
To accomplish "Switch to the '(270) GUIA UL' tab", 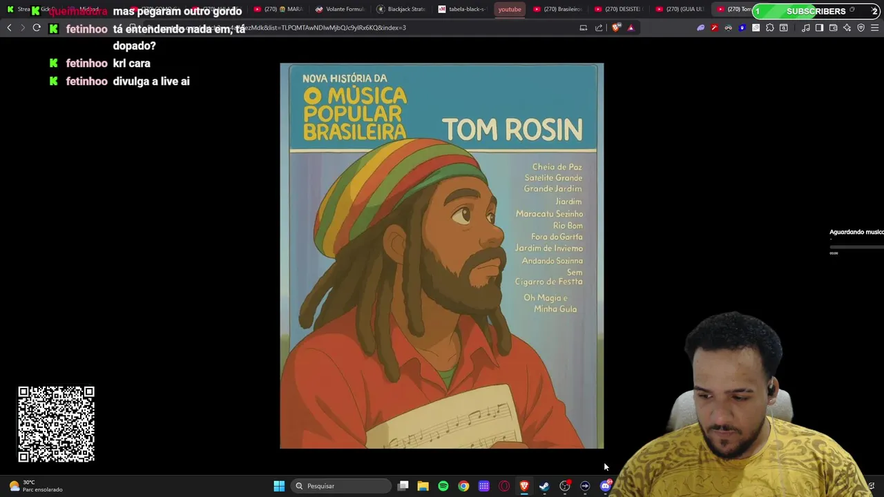I will tap(679, 9).
